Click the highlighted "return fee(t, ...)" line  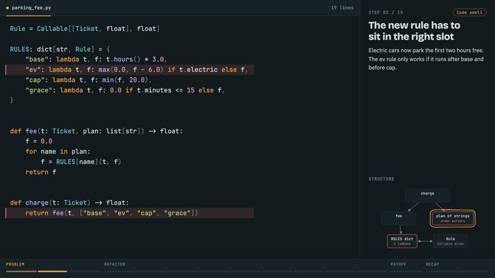coord(129,213)
